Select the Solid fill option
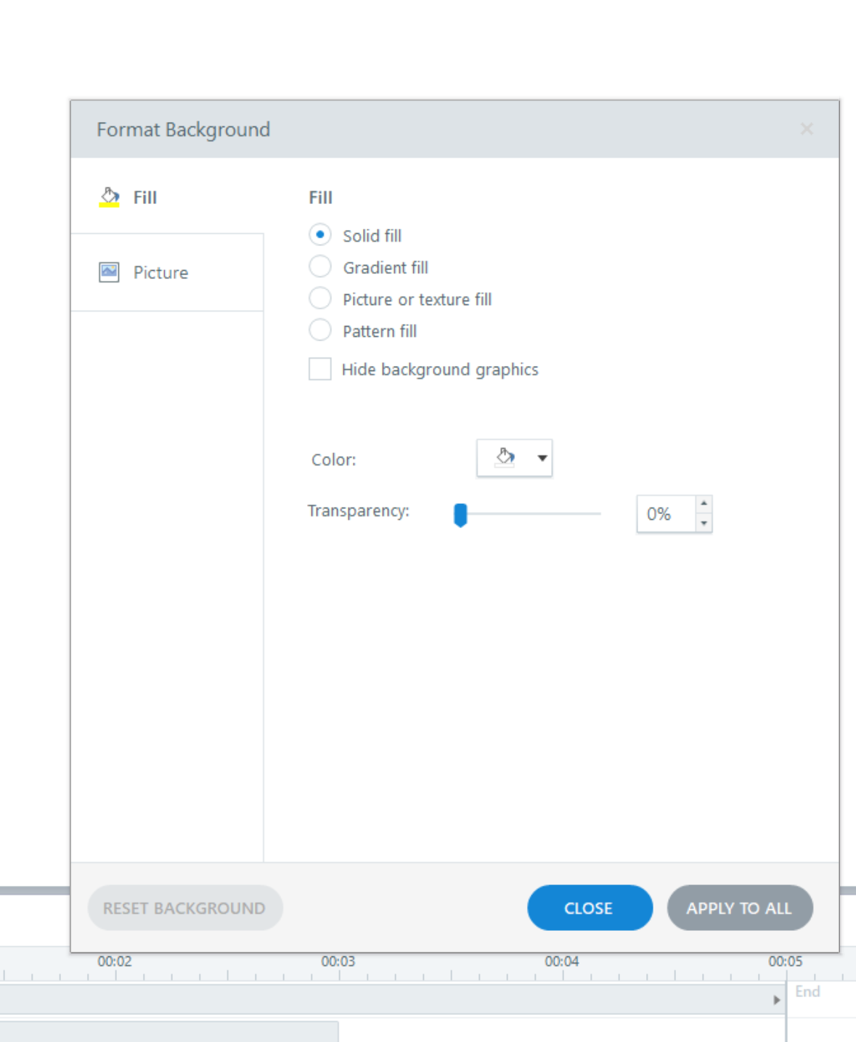Viewport: 856px width, 1042px height. point(320,235)
